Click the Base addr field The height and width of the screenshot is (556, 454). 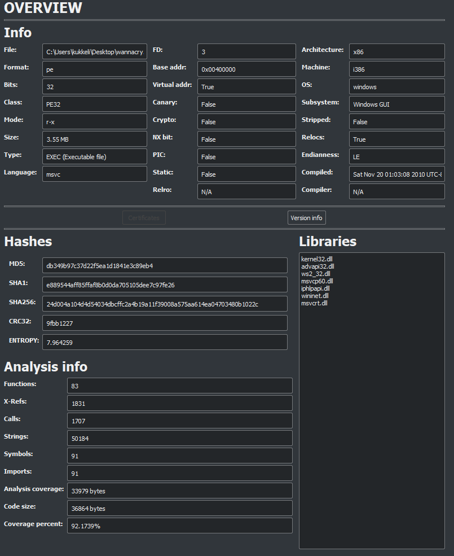click(x=246, y=69)
